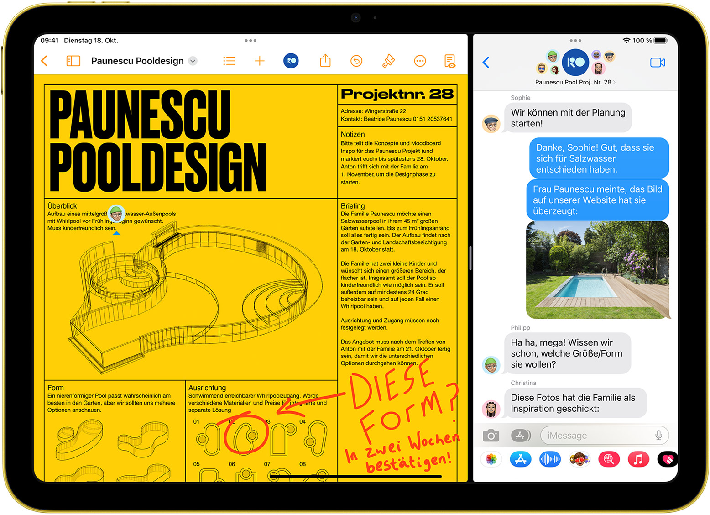Toggle the Messages app drawer button

click(x=520, y=436)
